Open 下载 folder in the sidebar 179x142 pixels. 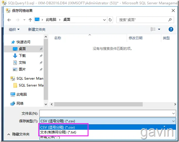22,56
